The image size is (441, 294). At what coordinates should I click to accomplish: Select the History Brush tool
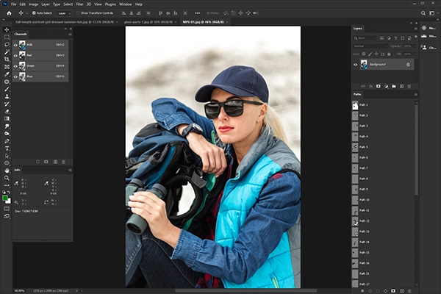point(7,104)
